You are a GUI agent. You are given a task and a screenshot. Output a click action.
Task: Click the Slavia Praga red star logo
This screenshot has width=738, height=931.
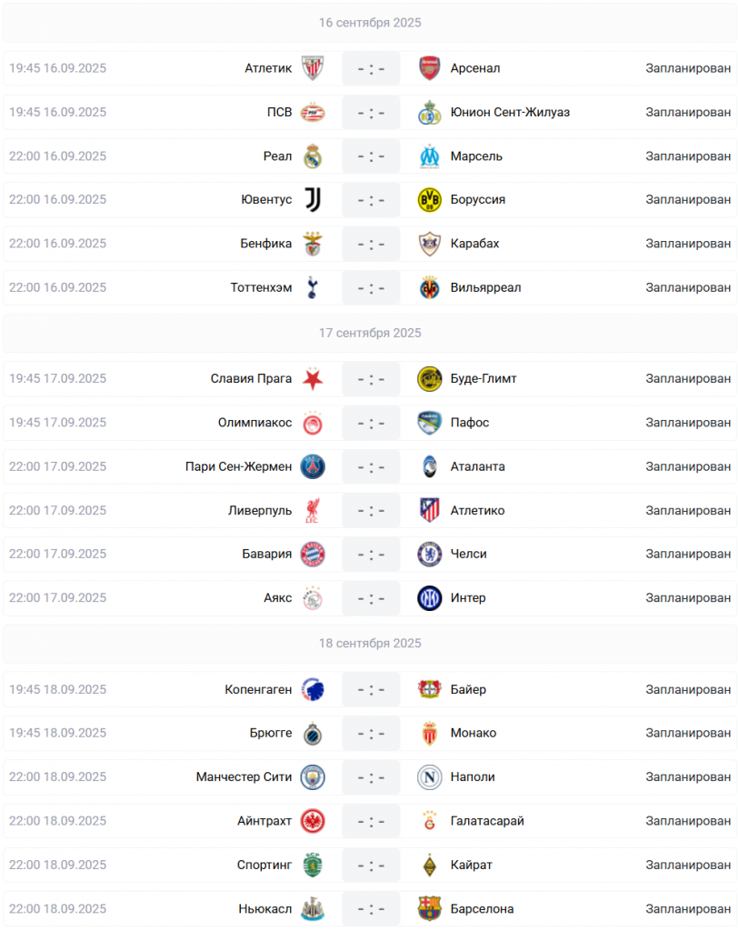pyautogui.click(x=313, y=379)
